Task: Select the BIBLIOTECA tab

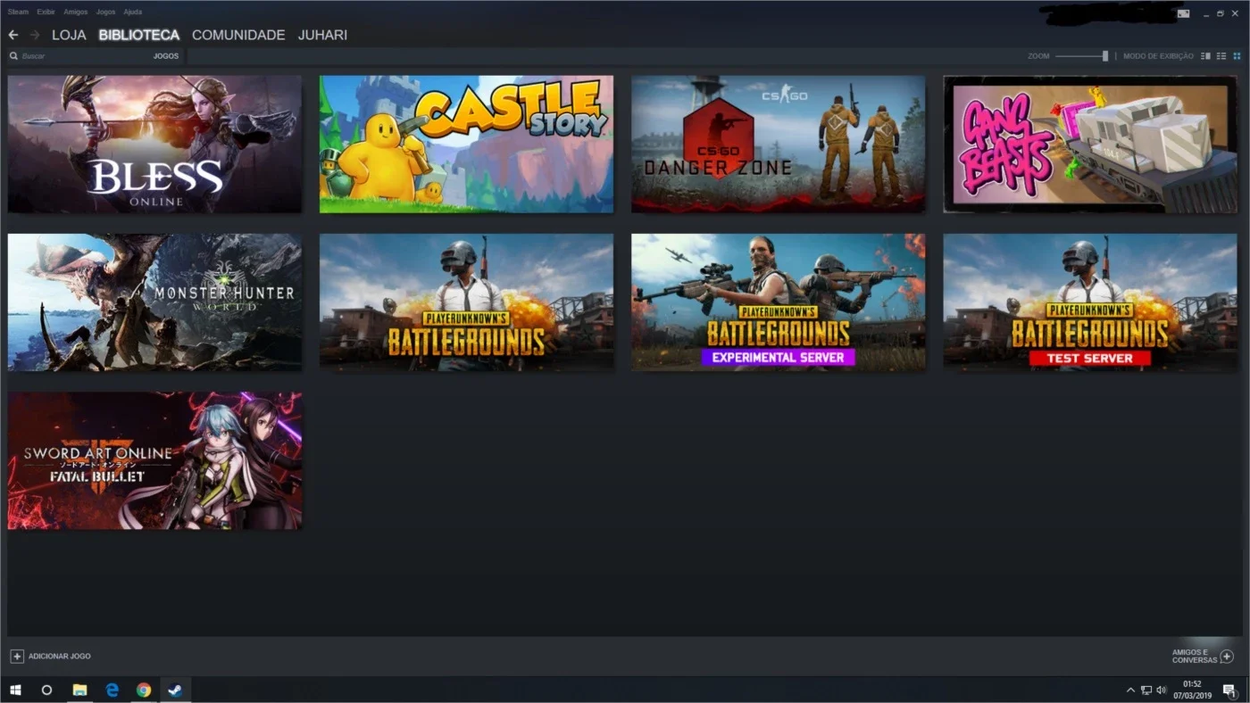Action: click(139, 35)
